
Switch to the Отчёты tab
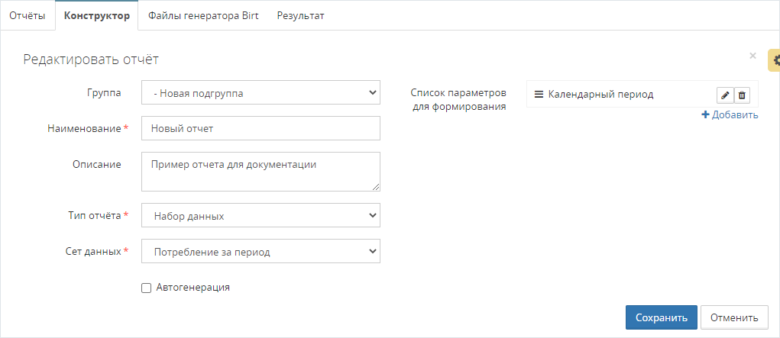28,15
